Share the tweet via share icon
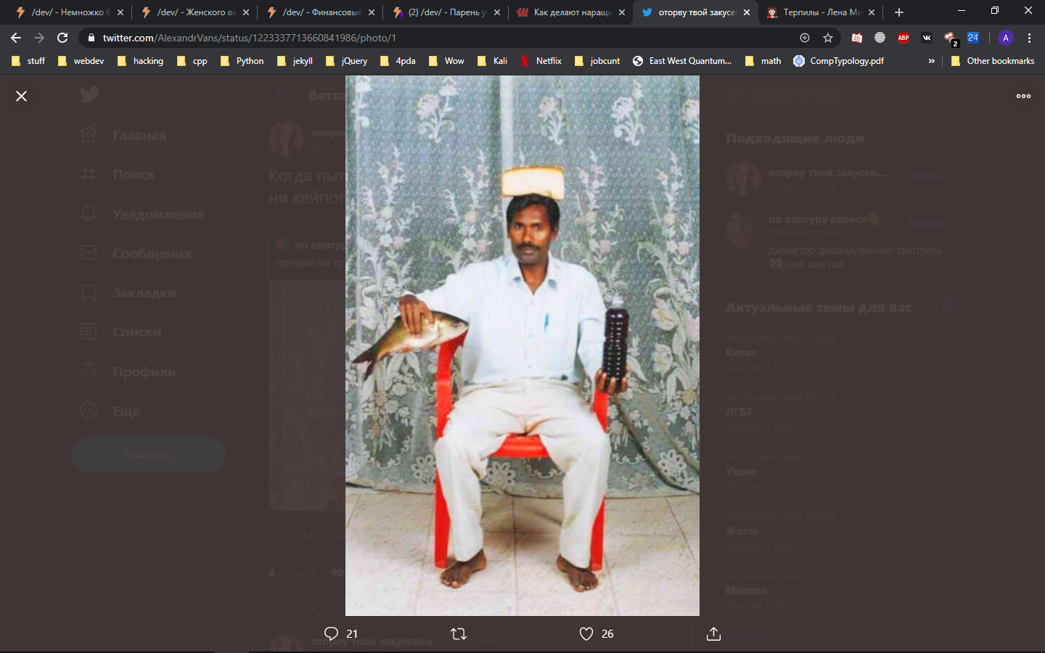This screenshot has height=653, width=1045. [713, 633]
